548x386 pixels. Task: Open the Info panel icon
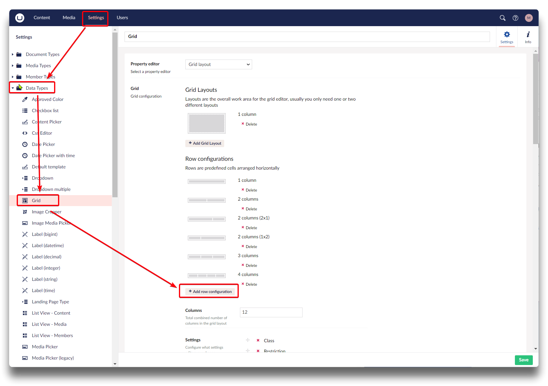[528, 37]
